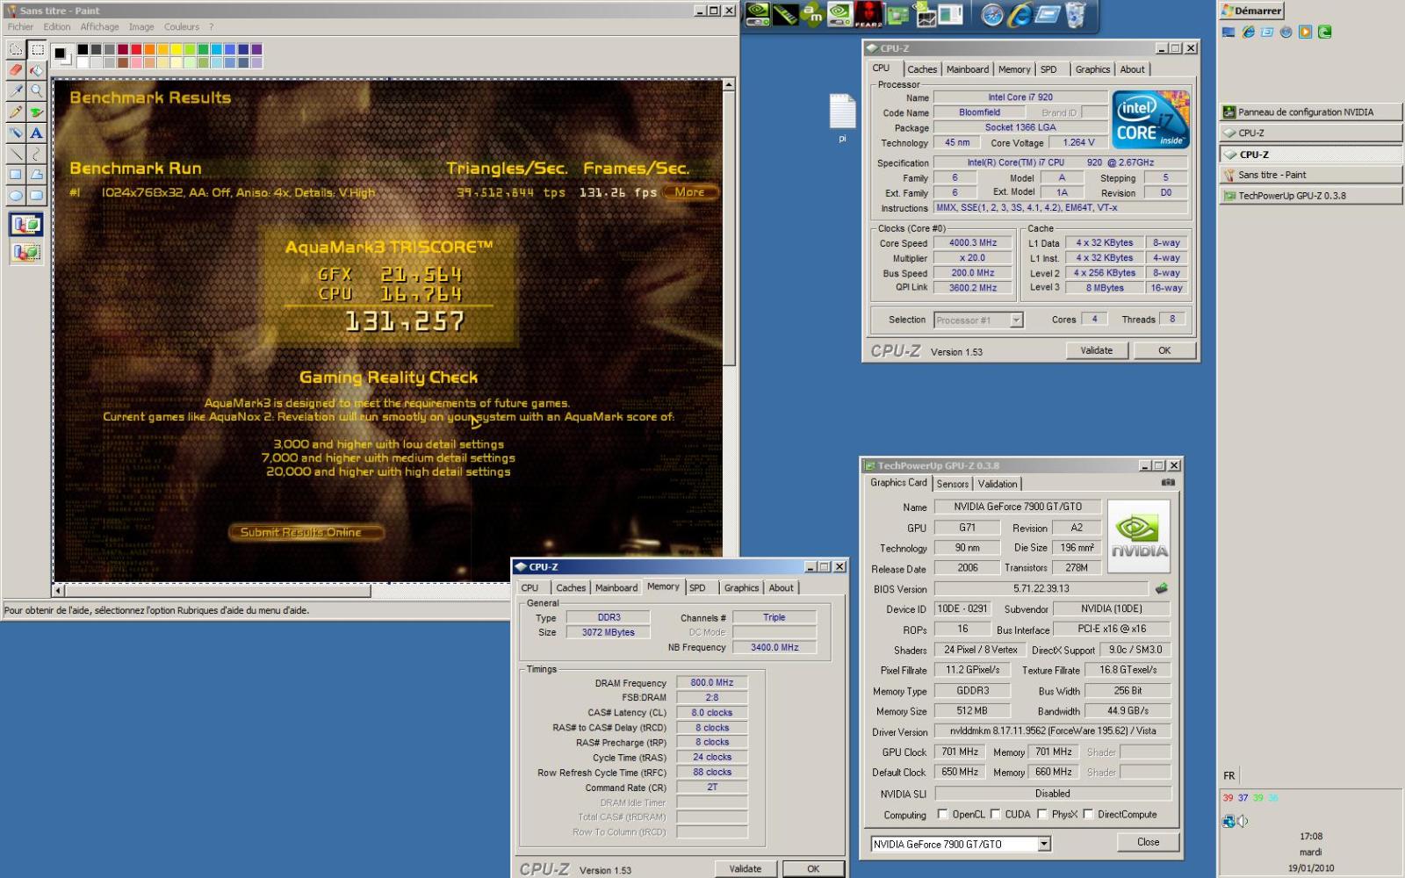Pick the purple color swatch in Paint palette
The width and height of the screenshot is (1405, 878).
256,50
